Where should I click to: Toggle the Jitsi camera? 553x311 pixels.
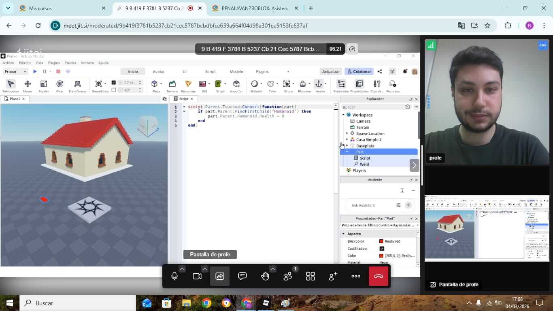197,276
